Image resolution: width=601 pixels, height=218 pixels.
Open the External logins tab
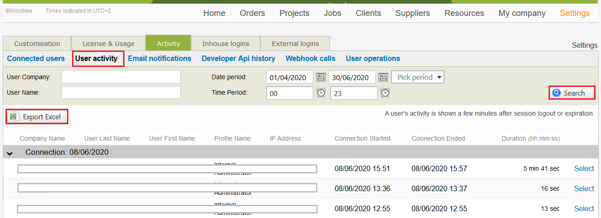295,44
